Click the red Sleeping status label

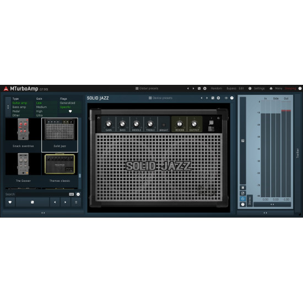point(290,88)
